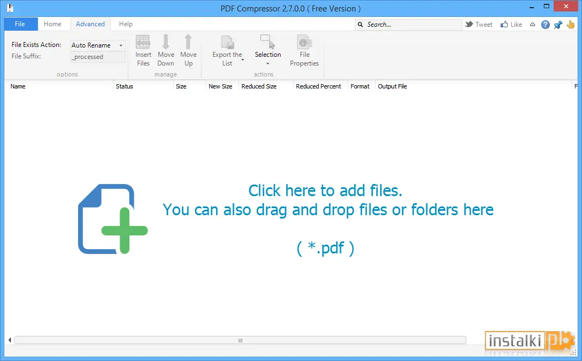582x361 pixels.
Task: Sort by the Format column
Action: [360, 86]
